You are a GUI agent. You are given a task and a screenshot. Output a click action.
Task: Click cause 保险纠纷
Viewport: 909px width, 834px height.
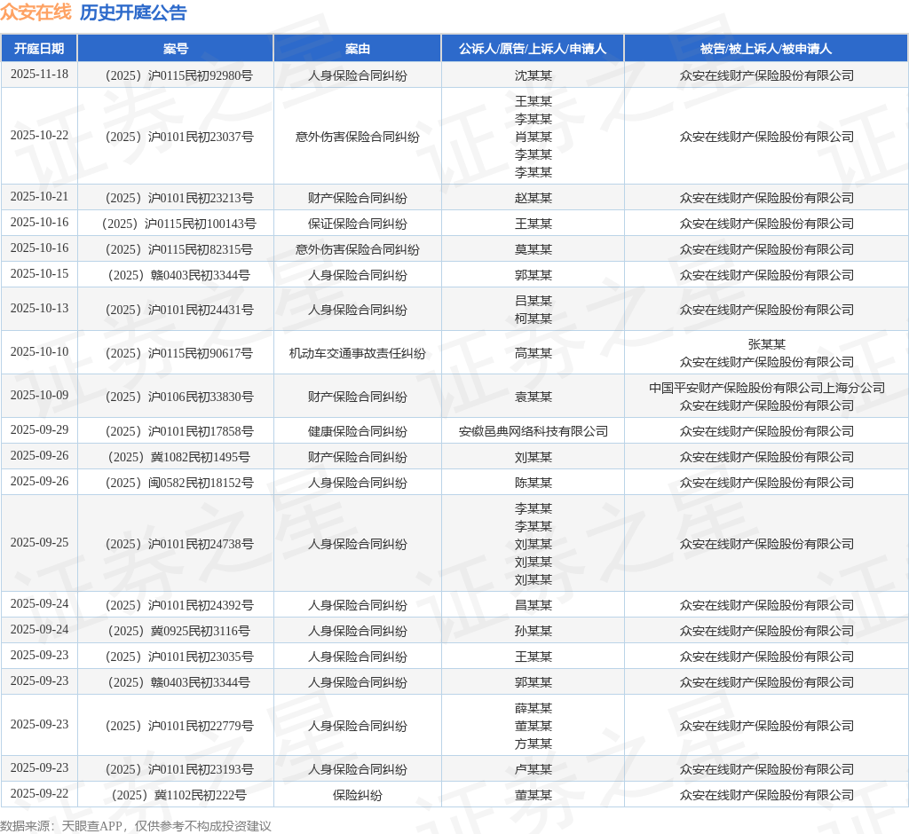[x=357, y=795]
